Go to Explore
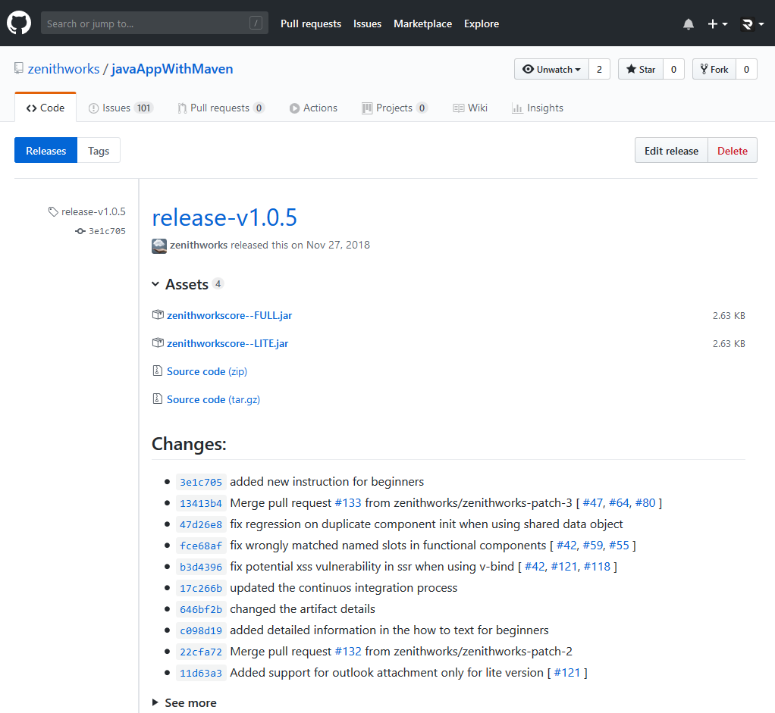This screenshot has width=775, height=713. click(x=482, y=23)
